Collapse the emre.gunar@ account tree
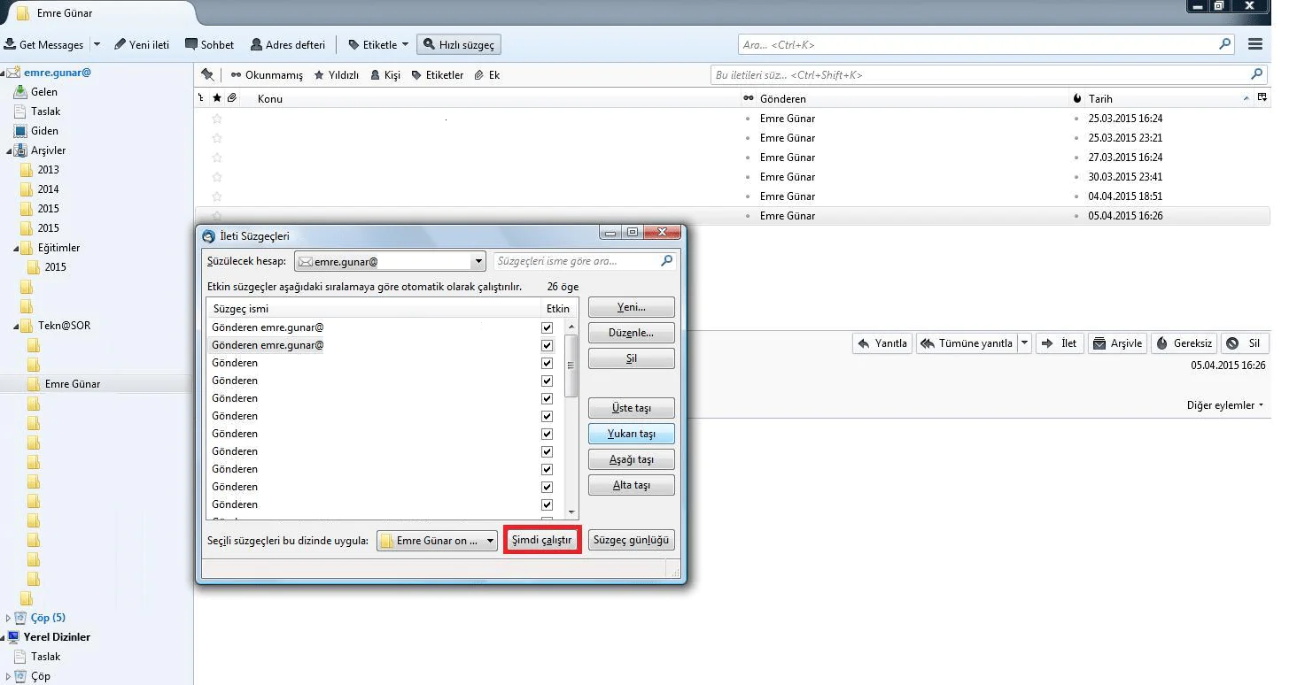The image size is (1297, 685). [4, 73]
